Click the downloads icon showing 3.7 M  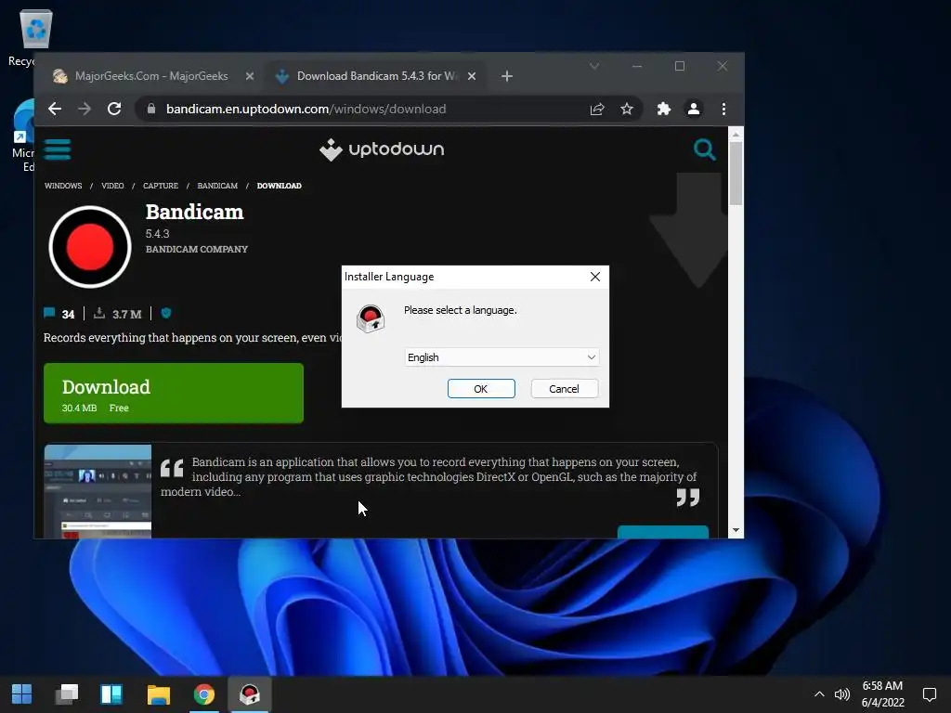pos(99,313)
